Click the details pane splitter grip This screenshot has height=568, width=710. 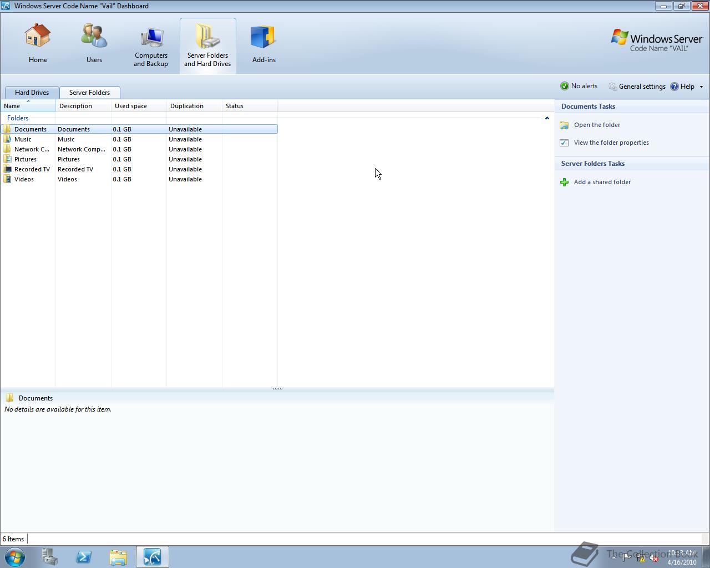277,389
